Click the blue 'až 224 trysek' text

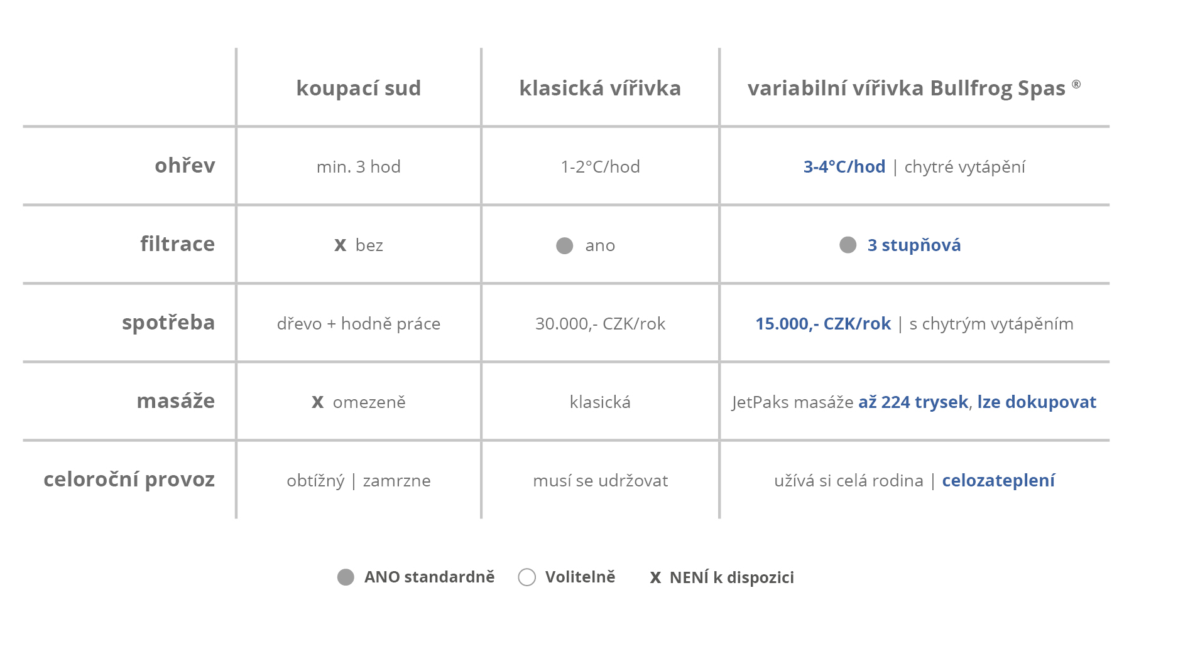[913, 402]
